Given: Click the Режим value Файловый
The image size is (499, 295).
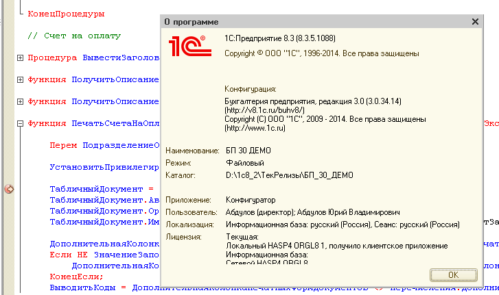Looking at the screenshot, I should (245, 163).
